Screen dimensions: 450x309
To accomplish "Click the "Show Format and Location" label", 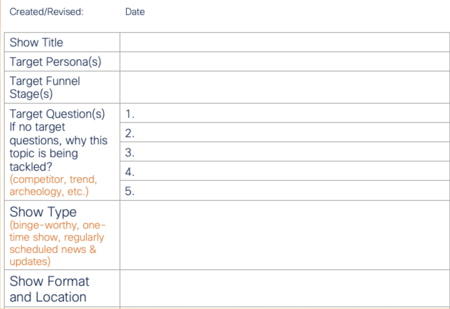I will [x=49, y=289].
